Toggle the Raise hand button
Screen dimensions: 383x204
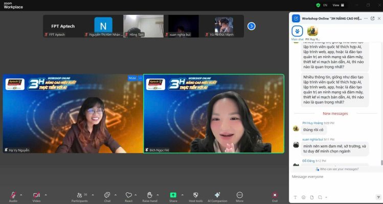click(149, 195)
